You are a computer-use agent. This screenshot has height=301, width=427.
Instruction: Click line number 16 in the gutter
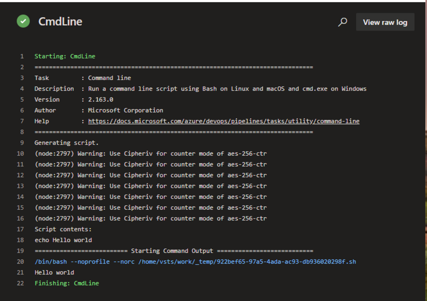(x=20, y=219)
